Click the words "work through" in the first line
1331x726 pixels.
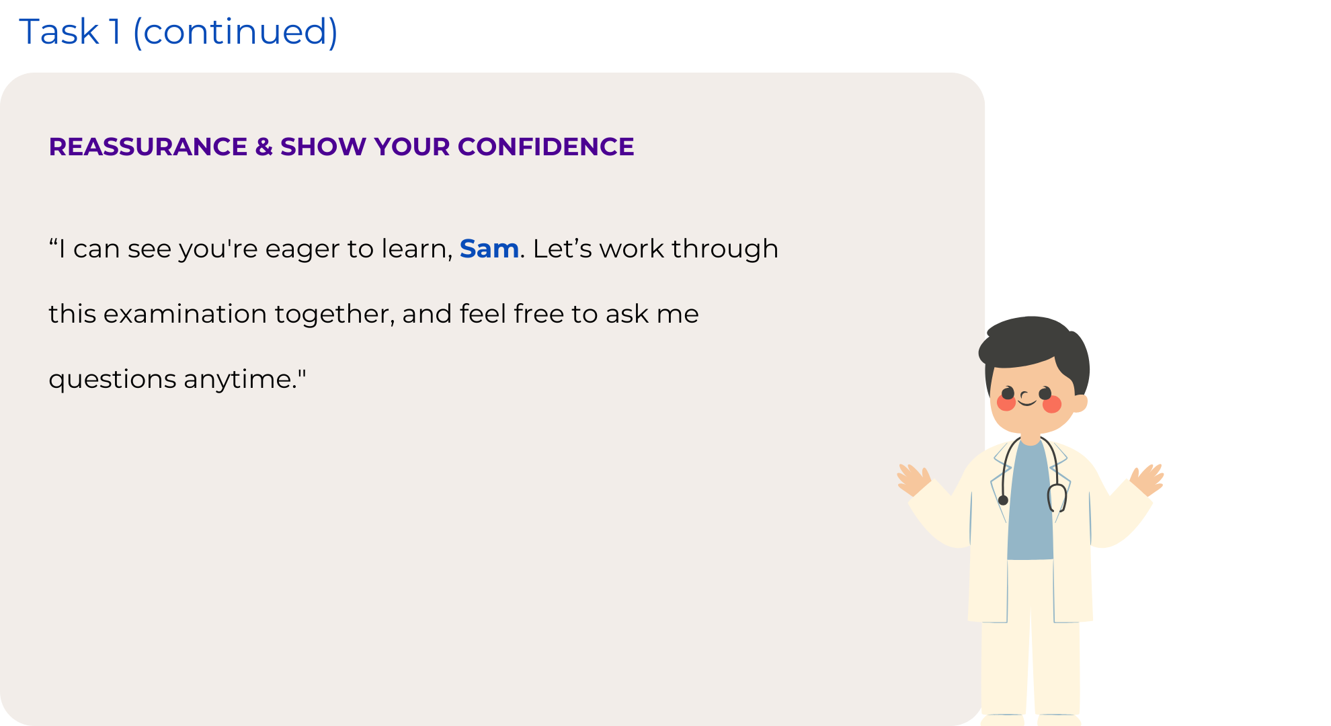point(688,249)
